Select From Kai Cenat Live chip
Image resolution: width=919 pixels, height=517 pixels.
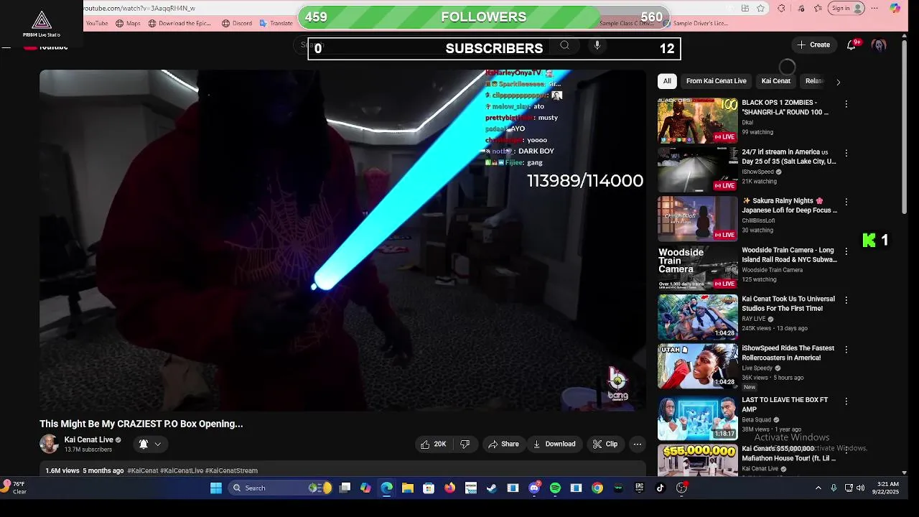coord(716,81)
